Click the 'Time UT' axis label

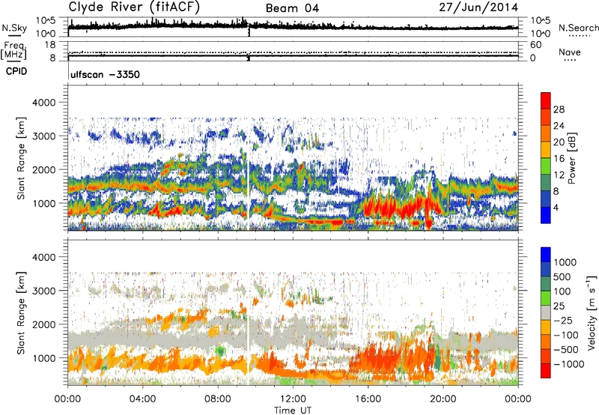[x=293, y=411]
